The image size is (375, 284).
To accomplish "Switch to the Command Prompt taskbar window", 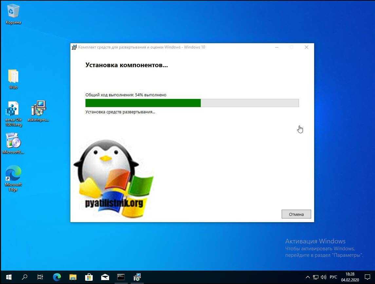I will point(121,277).
